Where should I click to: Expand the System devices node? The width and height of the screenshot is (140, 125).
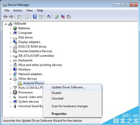(11, 102)
